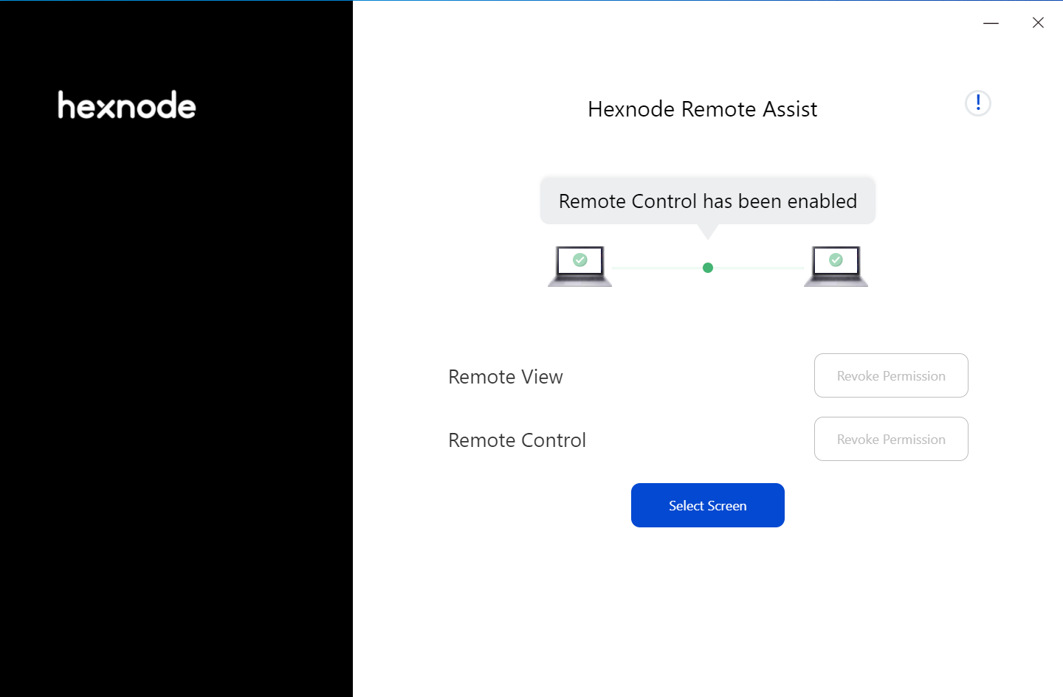Click the 'Hexnode Remote Assist' title text
This screenshot has width=1063, height=697.
point(703,109)
